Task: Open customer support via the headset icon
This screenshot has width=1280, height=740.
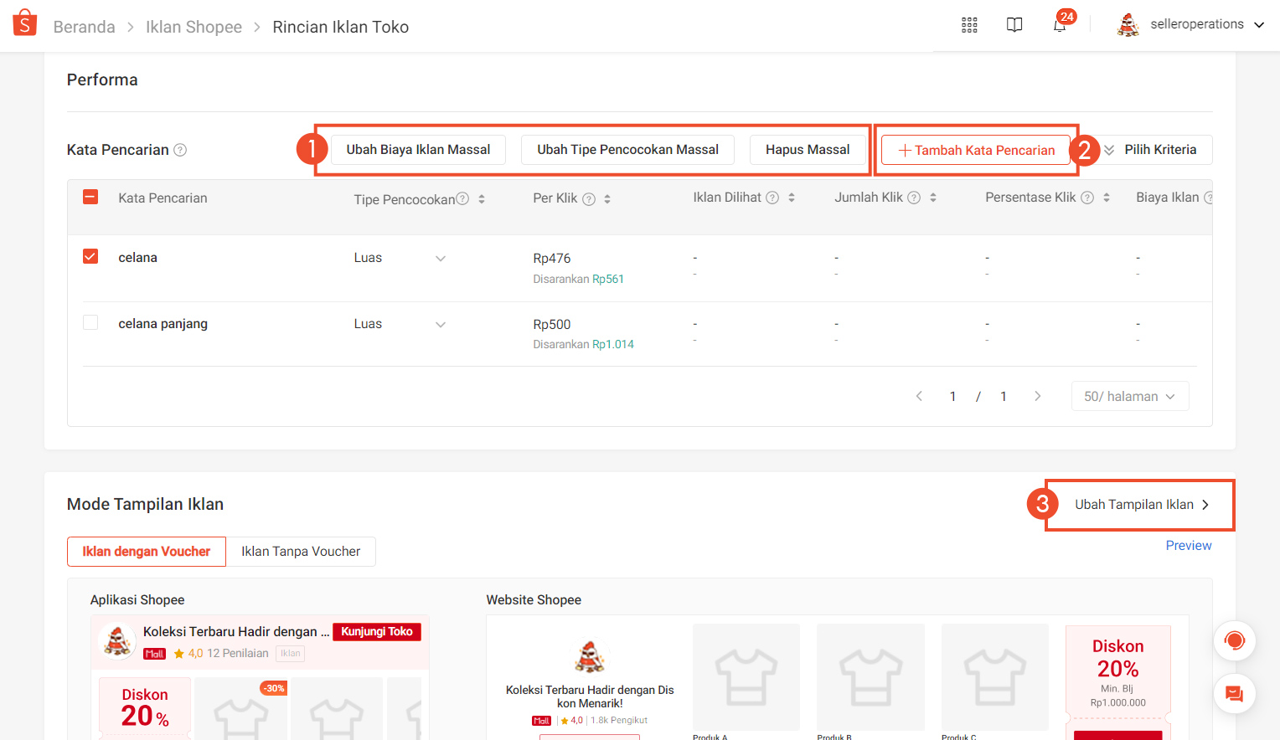Action: pyautogui.click(x=1235, y=640)
